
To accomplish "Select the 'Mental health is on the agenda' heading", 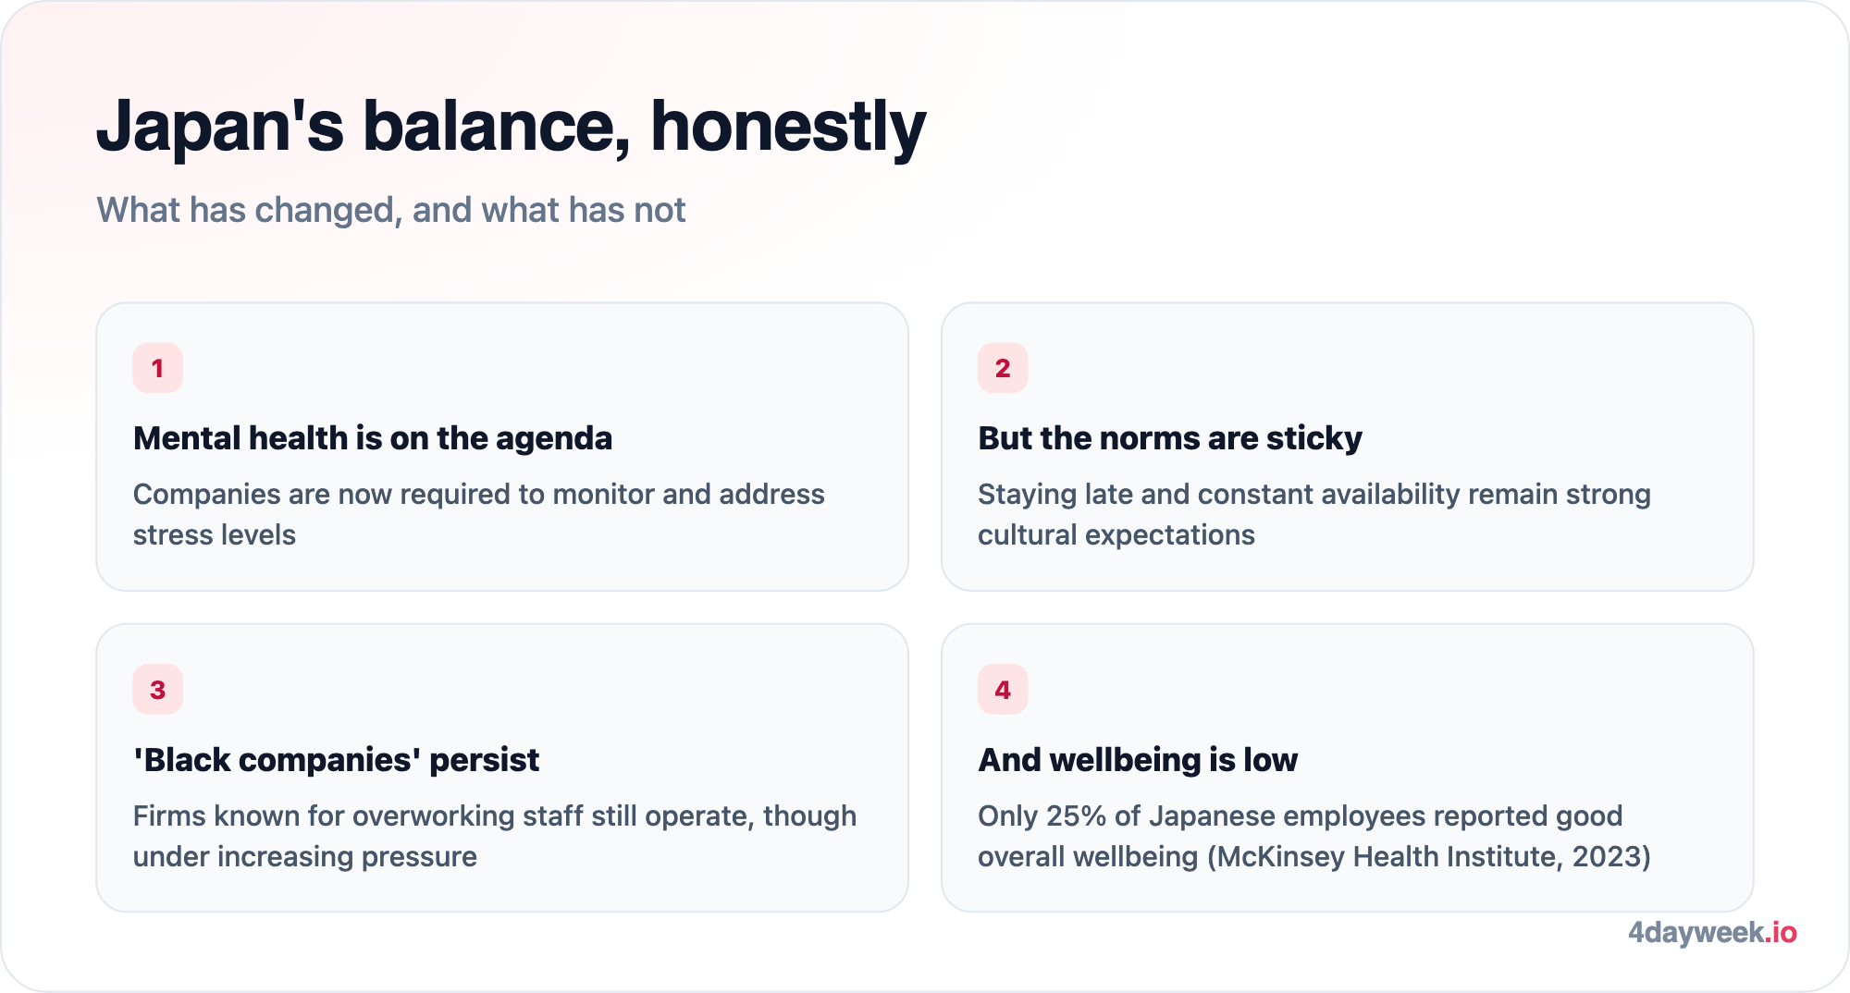I will coord(373,438).
